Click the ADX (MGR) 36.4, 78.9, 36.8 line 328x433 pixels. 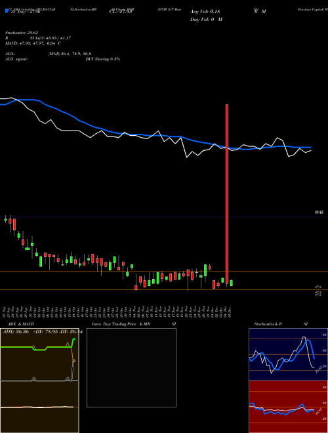(48, 54)
